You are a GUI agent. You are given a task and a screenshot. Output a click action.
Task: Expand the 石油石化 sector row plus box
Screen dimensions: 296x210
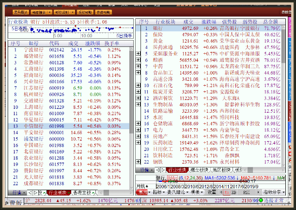pyautogui.click(x=138, y=85)
